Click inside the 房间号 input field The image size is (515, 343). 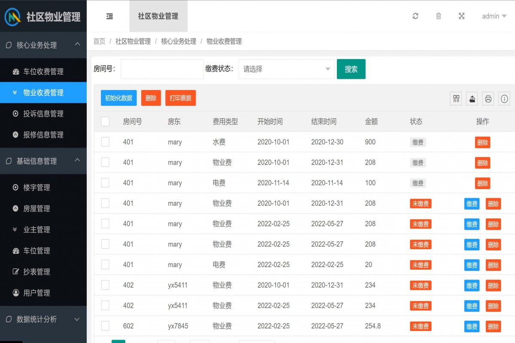[x=162, y=69]
